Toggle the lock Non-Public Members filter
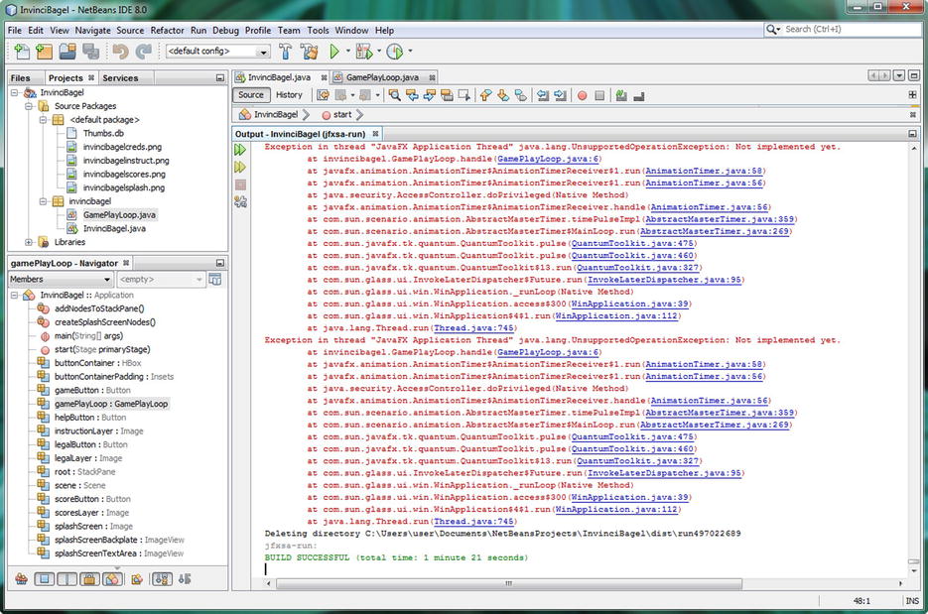Viewport: 928px width, 614px height. (x=89, y=579)
